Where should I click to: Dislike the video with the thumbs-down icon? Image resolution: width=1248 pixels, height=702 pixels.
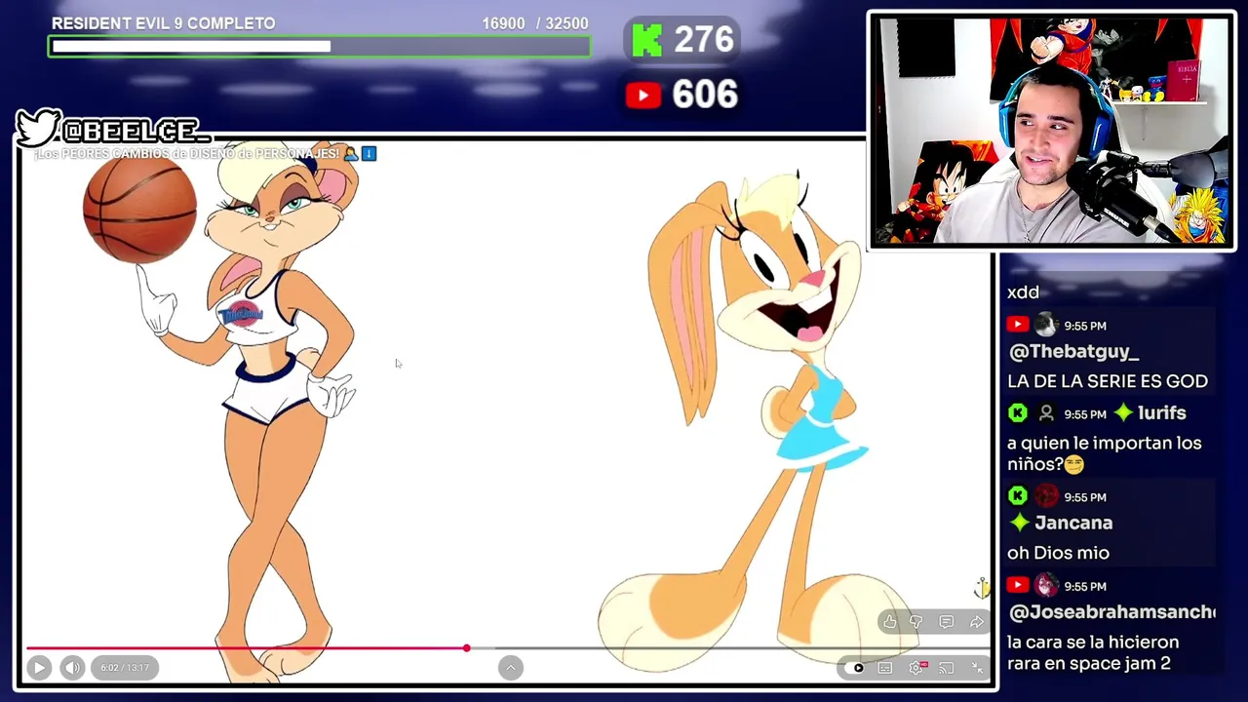[x=916, y=622]
